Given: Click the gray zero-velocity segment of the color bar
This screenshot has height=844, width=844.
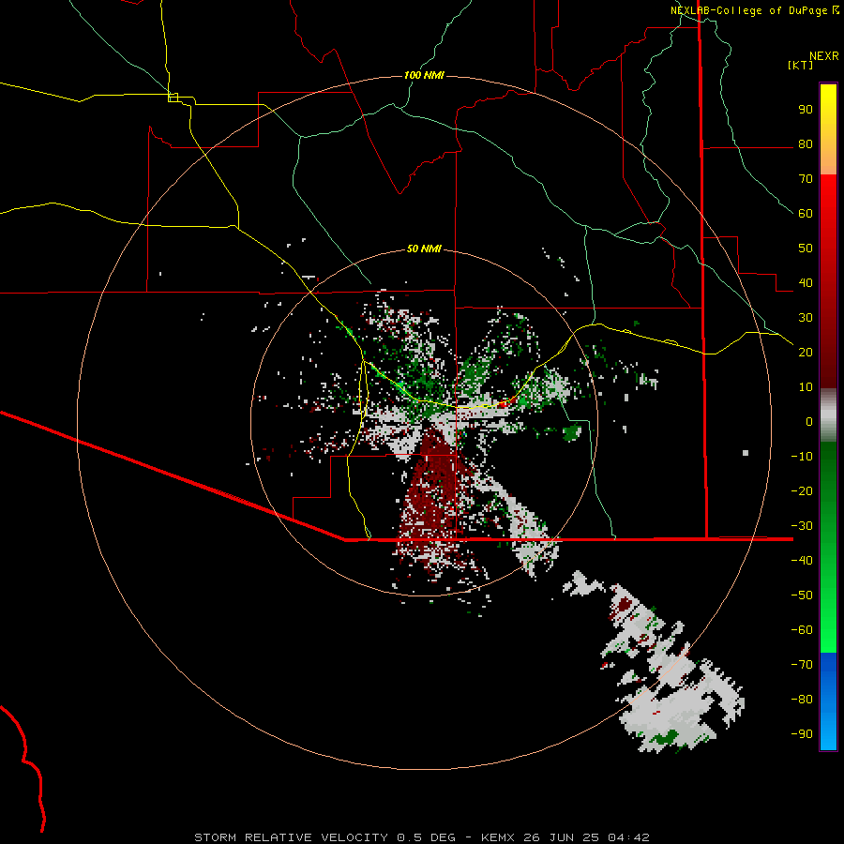Looking at the screenshot, I should (x=828, y=415).
